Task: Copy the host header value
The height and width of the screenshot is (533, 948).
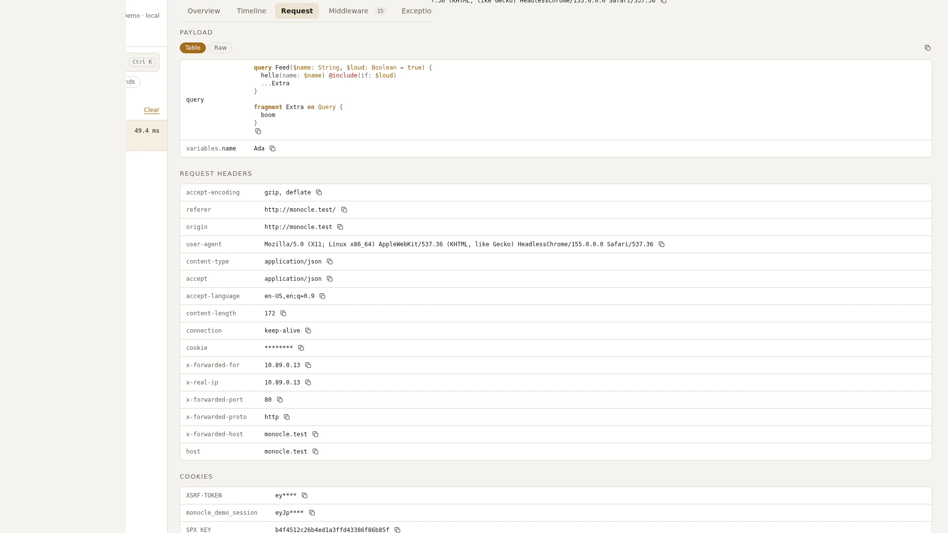Action: pos(315,452)
